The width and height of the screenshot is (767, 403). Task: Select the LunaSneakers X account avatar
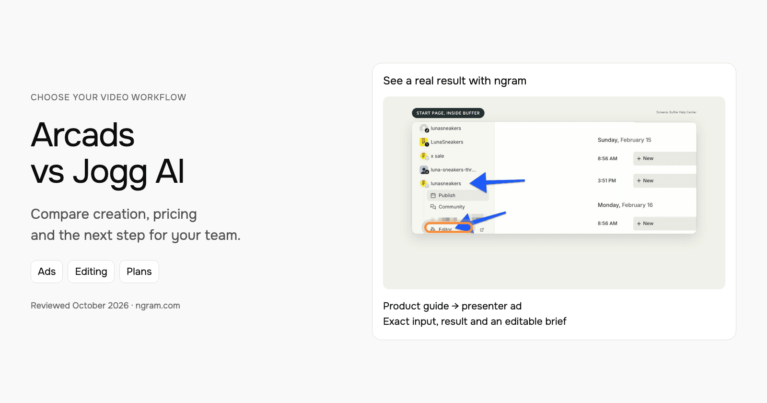[424, 142]
